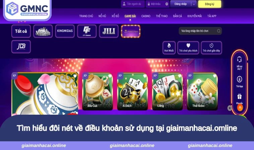Open the JDB provider logo

click(x=21, y=47)
